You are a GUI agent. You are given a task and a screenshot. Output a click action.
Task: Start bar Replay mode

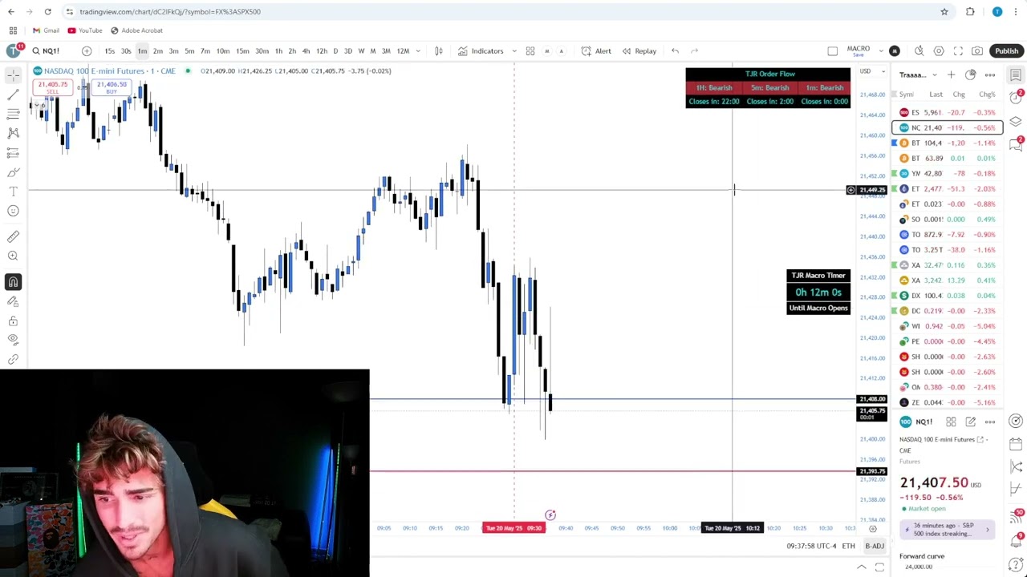639,51
